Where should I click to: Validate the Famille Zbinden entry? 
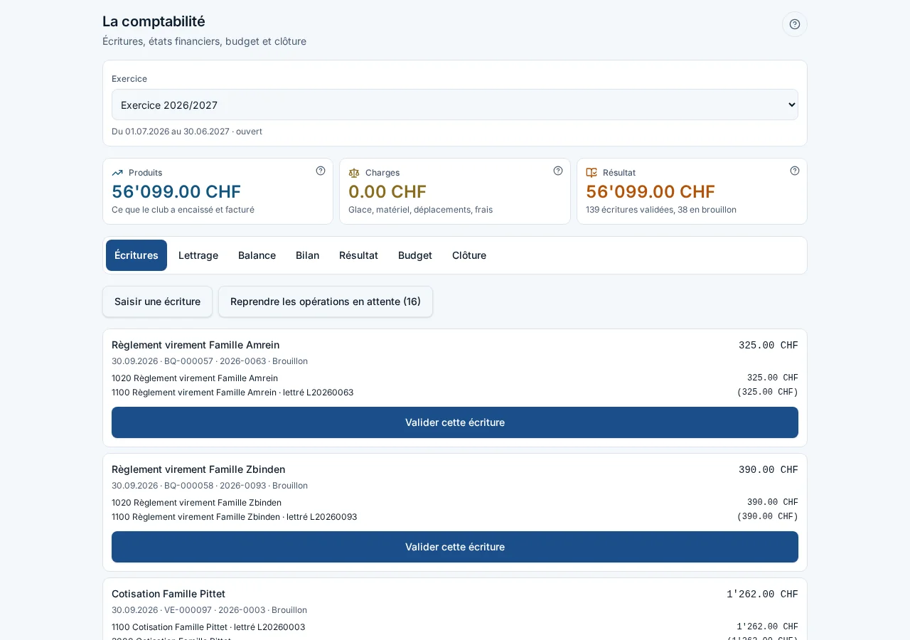[x=455, y=547]
